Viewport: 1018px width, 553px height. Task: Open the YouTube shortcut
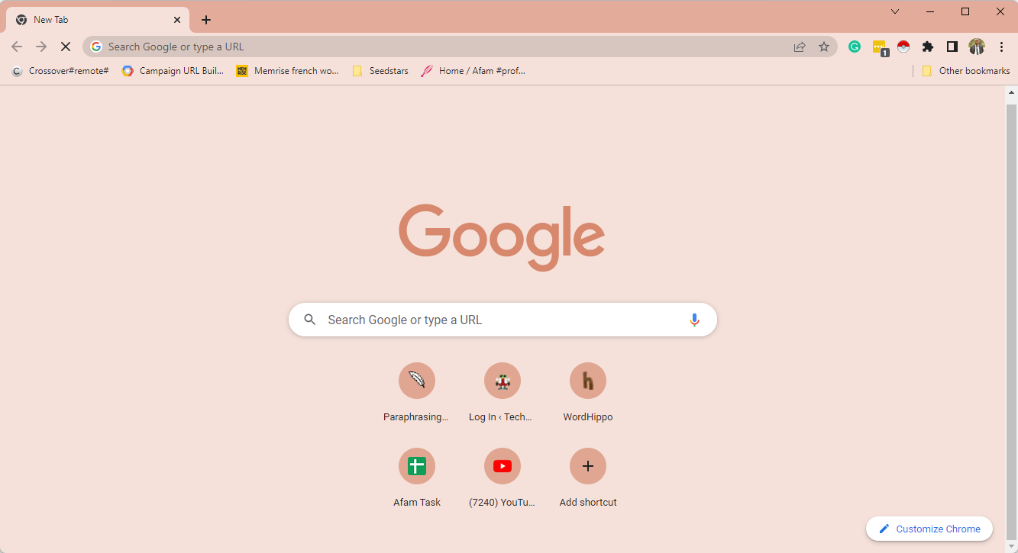coord(502,478)
